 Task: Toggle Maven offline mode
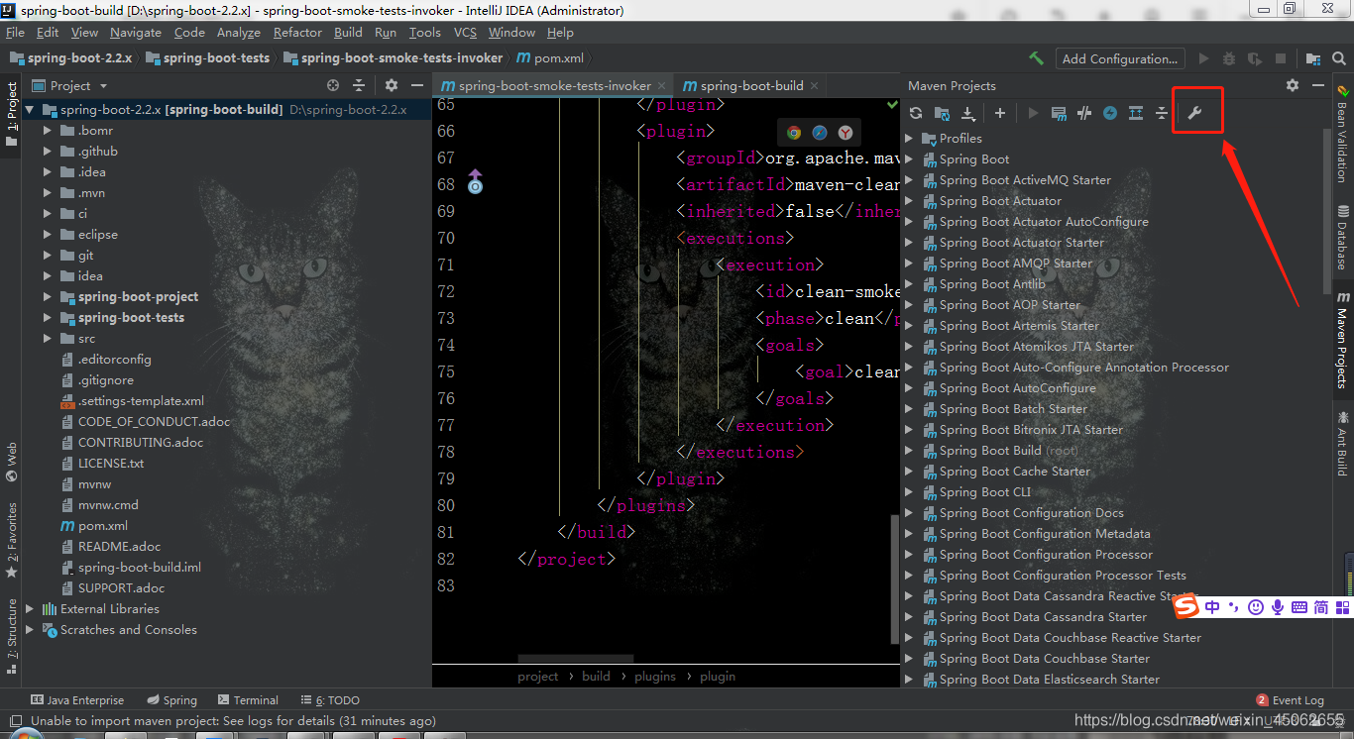click(1084, 113)
